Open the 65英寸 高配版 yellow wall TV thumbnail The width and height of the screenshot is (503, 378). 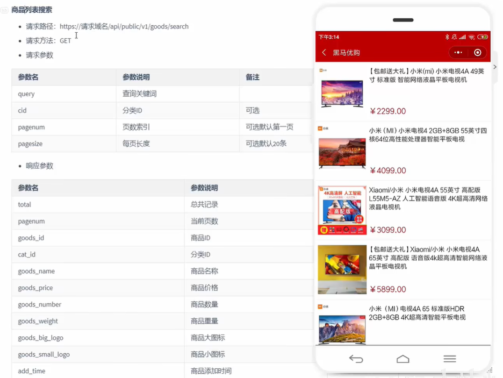click(342, 270)
